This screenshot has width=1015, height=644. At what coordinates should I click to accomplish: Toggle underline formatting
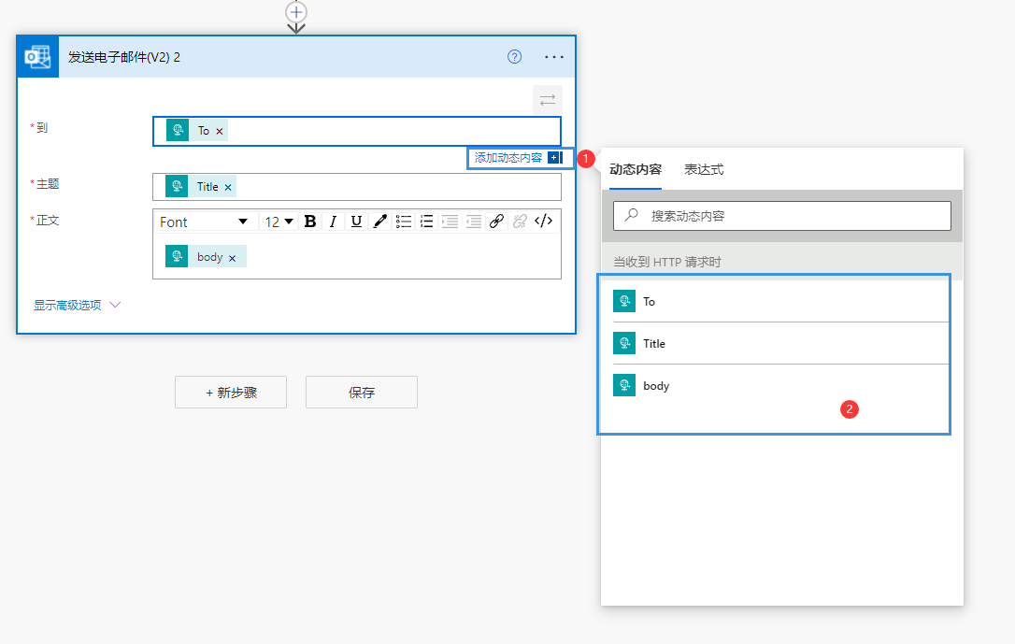click(x=356, y=222)
